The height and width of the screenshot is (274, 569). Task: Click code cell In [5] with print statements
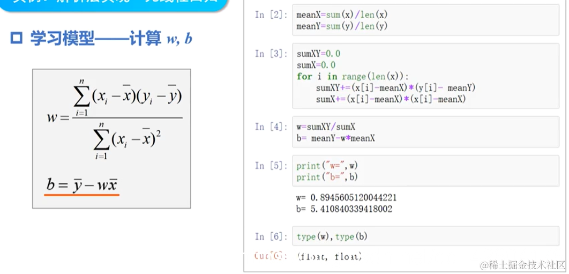pos(425,171)
